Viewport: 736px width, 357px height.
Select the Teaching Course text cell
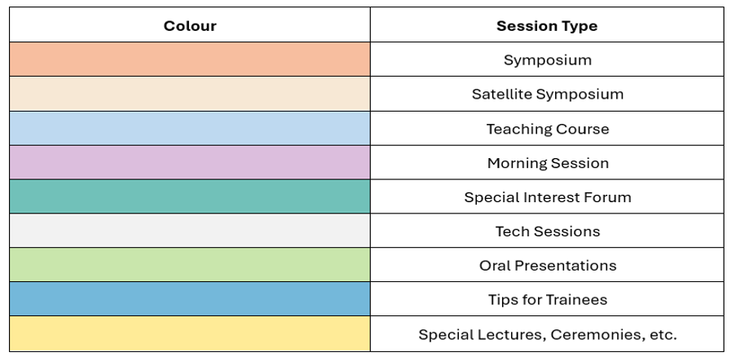pos(547,129)
